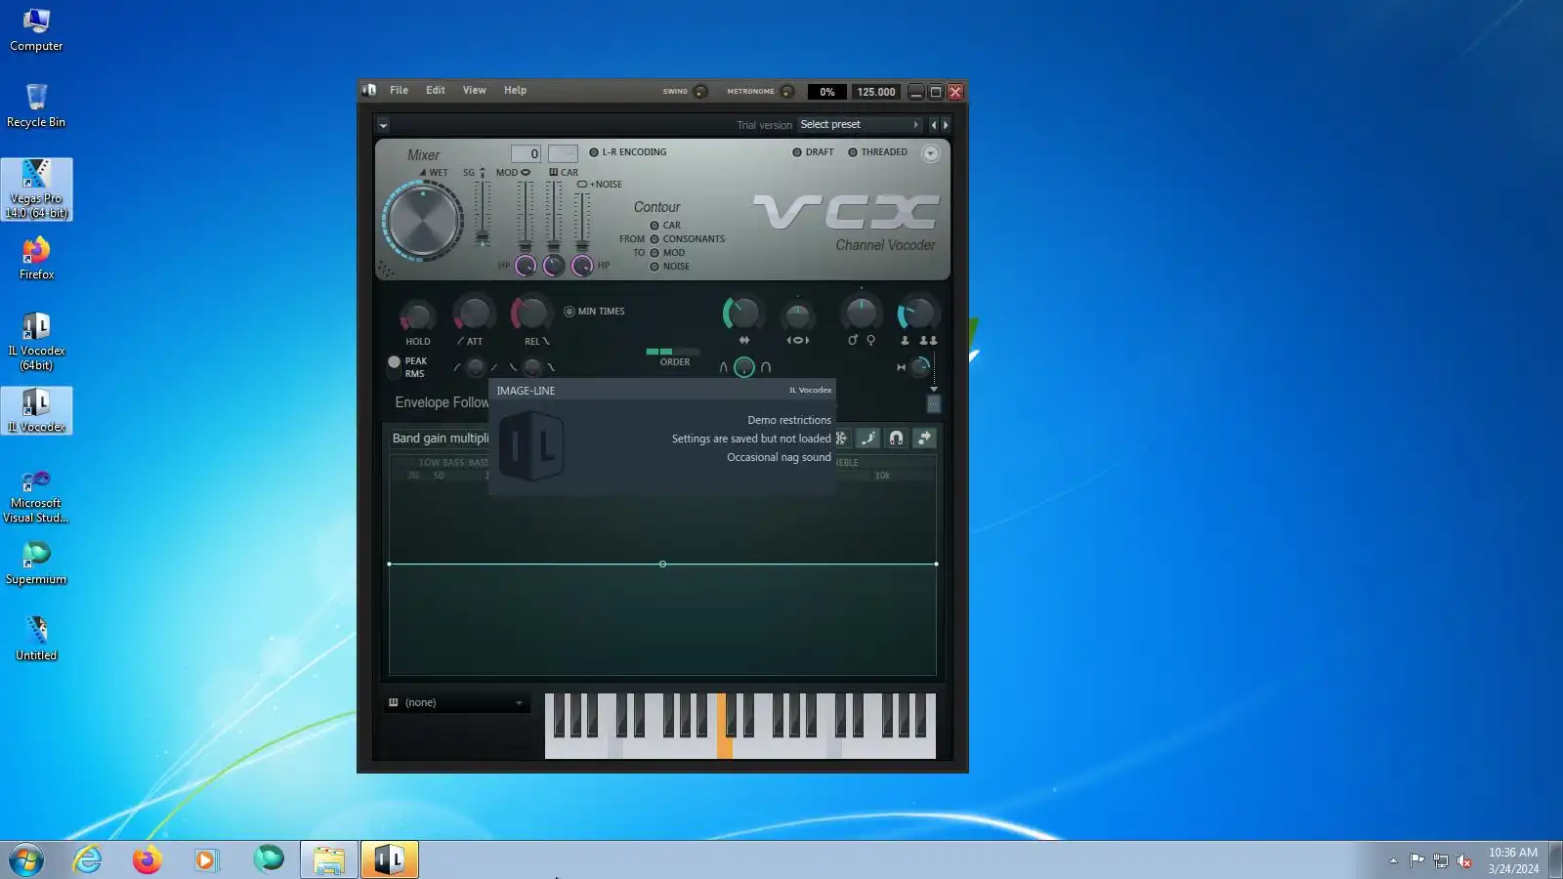Click the small unison spread knob

[920, 367]
